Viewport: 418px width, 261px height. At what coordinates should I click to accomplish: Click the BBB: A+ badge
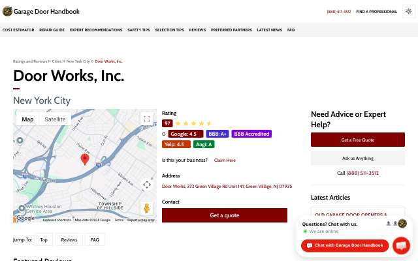(x=217, y=134)
